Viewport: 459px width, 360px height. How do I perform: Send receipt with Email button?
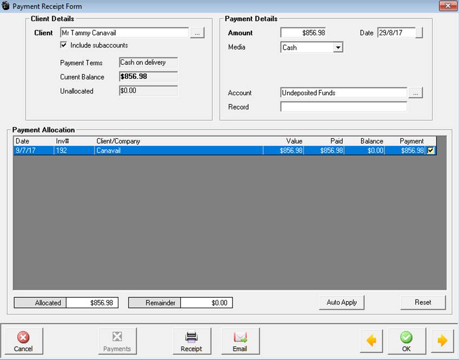pyautogui.click(x=240, y=341)
